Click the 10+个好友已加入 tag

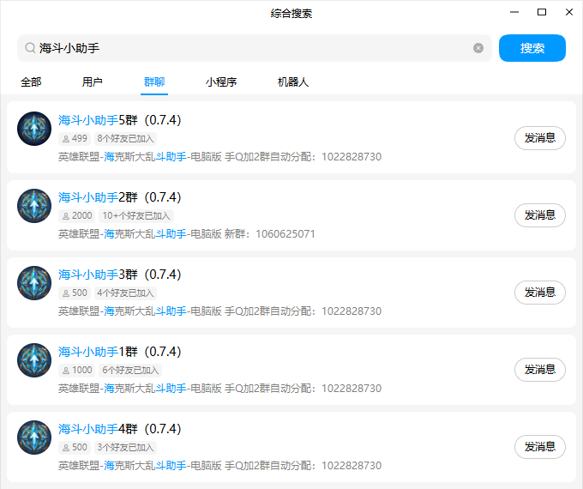(x=136, y=216)
